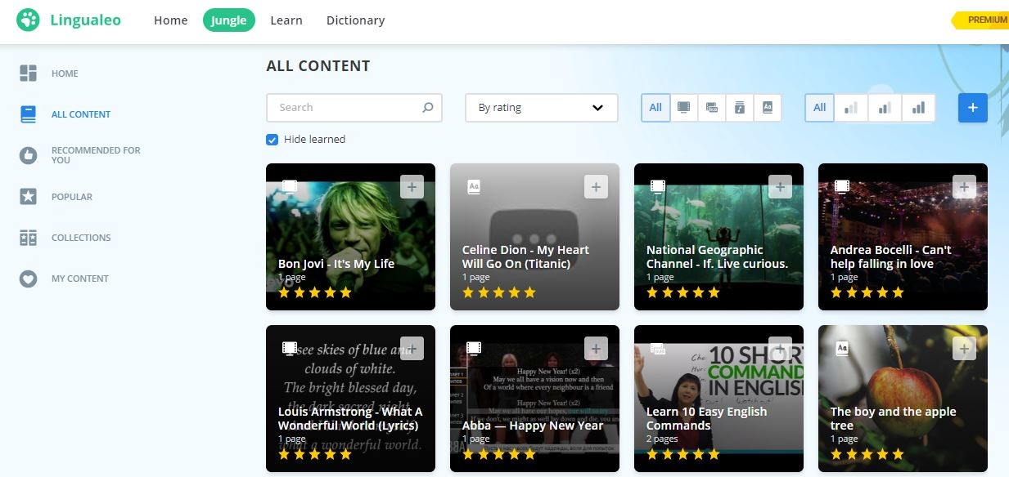The width and height of the screenshot is (1009, 477).
Task: Select the All difficulty filter
Action: pyautogui.click(x=820, y=107)
